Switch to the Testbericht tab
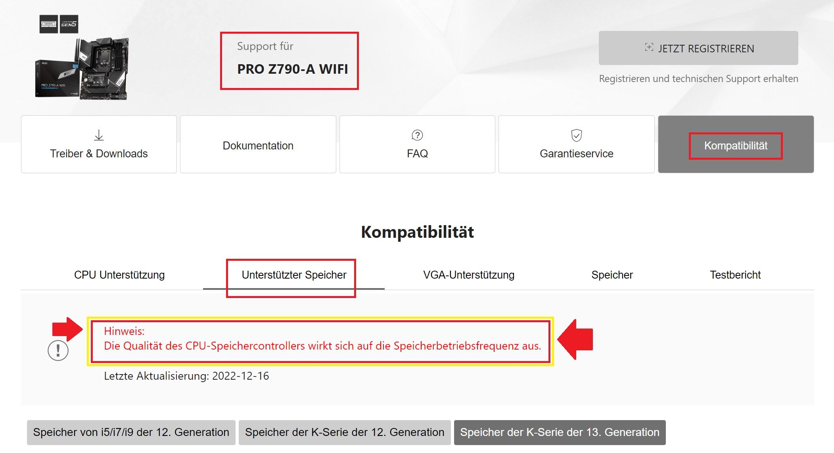Viewport: 834px width, 453px height. click(735, 275)
